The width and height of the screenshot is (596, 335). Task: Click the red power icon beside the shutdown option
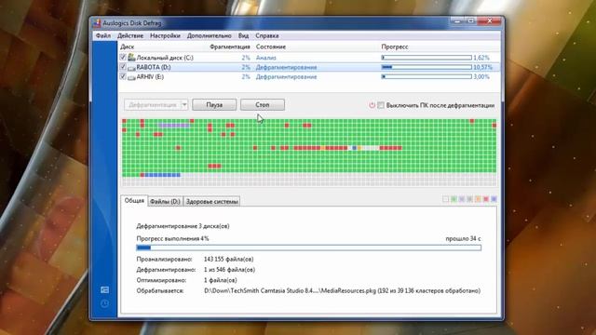[372, 105]
